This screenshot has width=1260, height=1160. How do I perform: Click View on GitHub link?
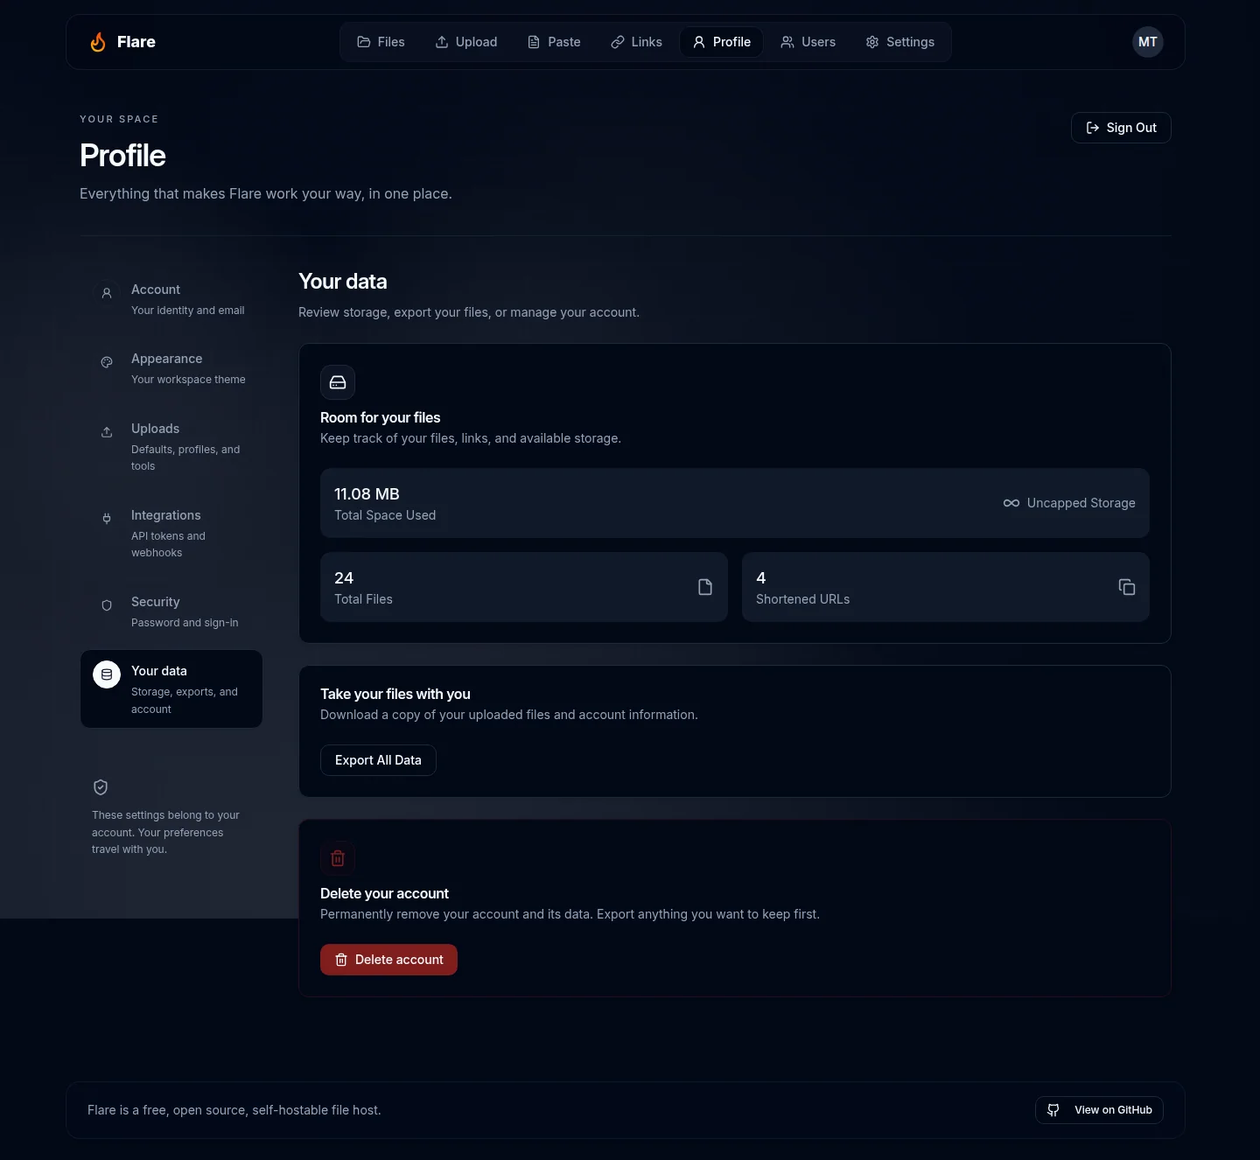[1099, 1110]
